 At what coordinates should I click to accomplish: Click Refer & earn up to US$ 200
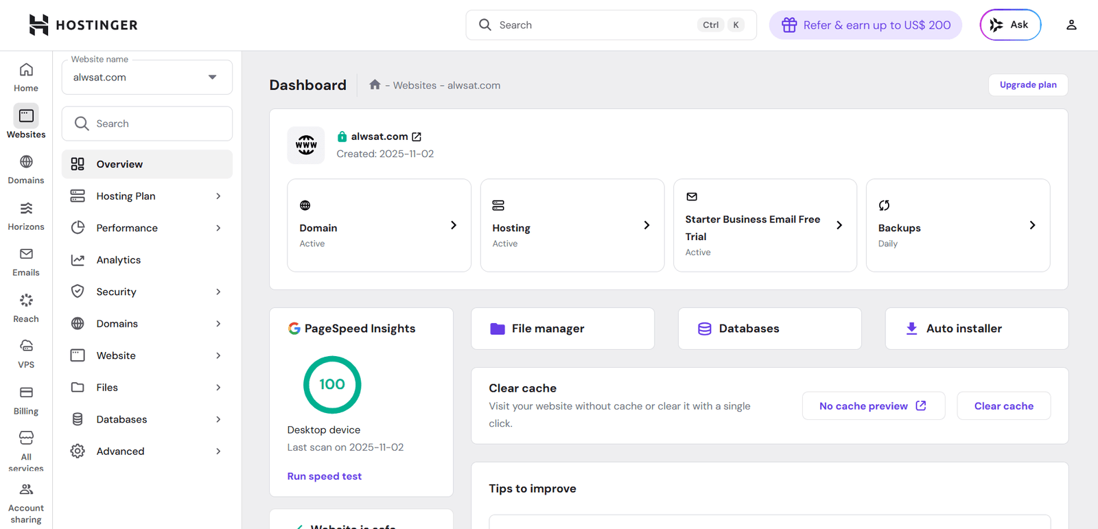[x=865, y=25]
